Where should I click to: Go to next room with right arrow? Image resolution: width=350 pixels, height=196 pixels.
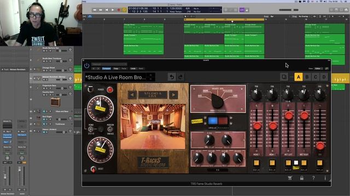173,95
